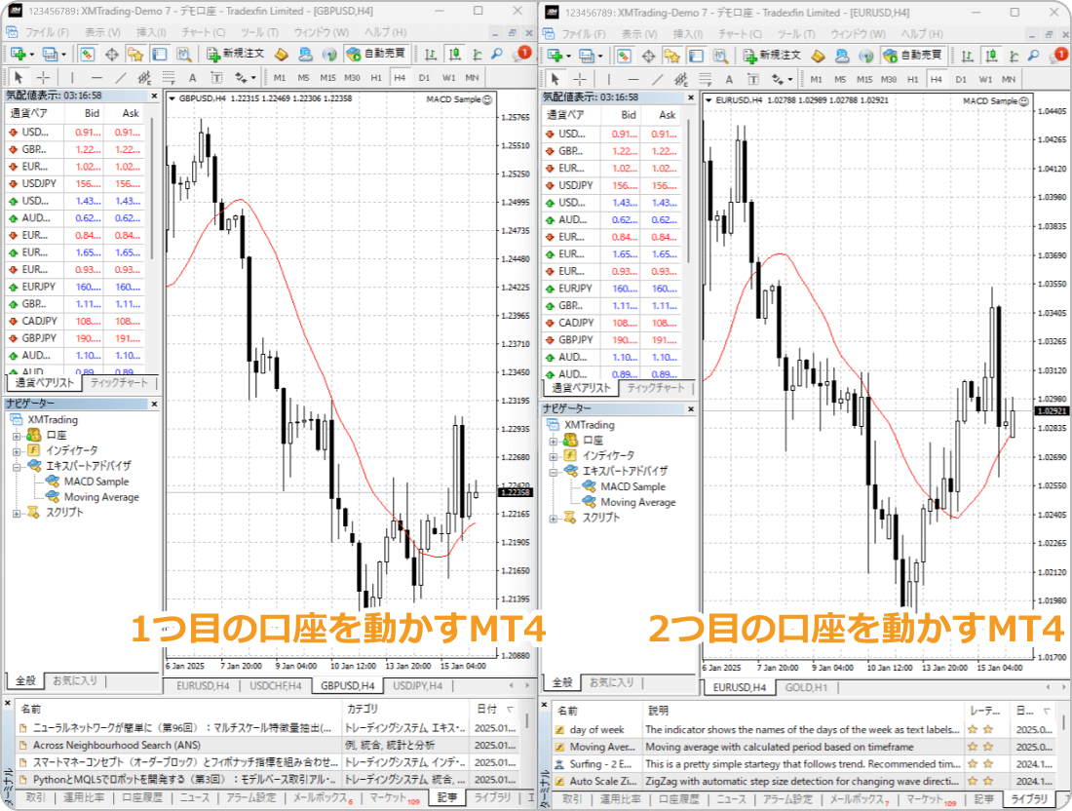Select the Trendline tool in left window
1072x811 pixels.
tap(120, 77)
